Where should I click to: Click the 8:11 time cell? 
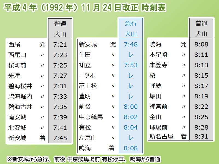(201, 55)
